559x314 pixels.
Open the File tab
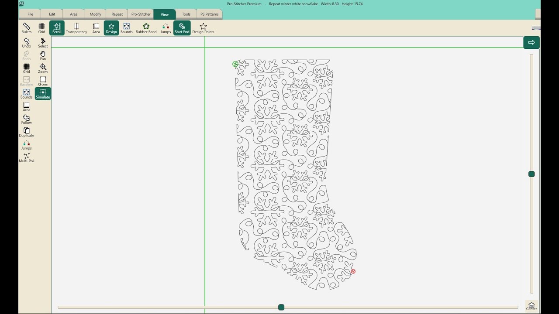(30, 14)
